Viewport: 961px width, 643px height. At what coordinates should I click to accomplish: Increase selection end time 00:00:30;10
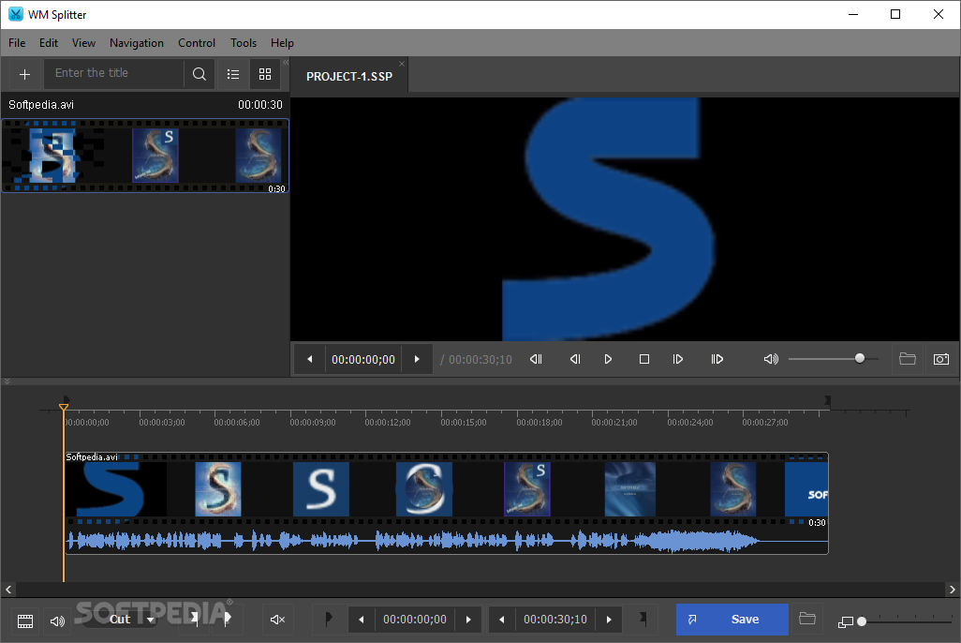click(x=609, y=620)
